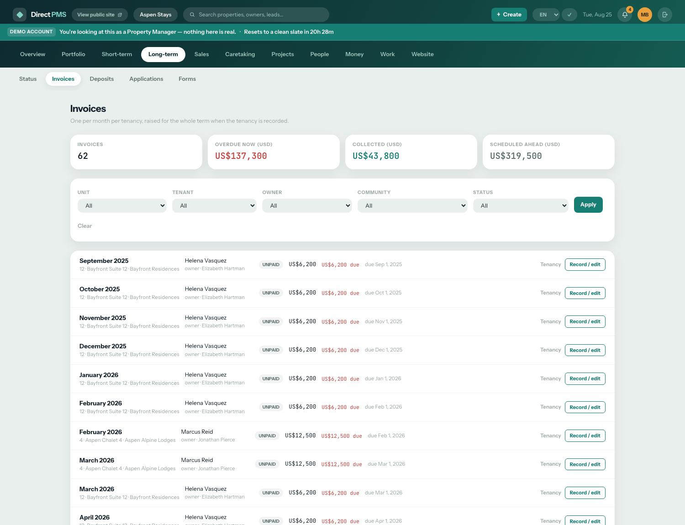Open the Community filter dropdown
Screen dimensions: 685x525
point(412,205)
